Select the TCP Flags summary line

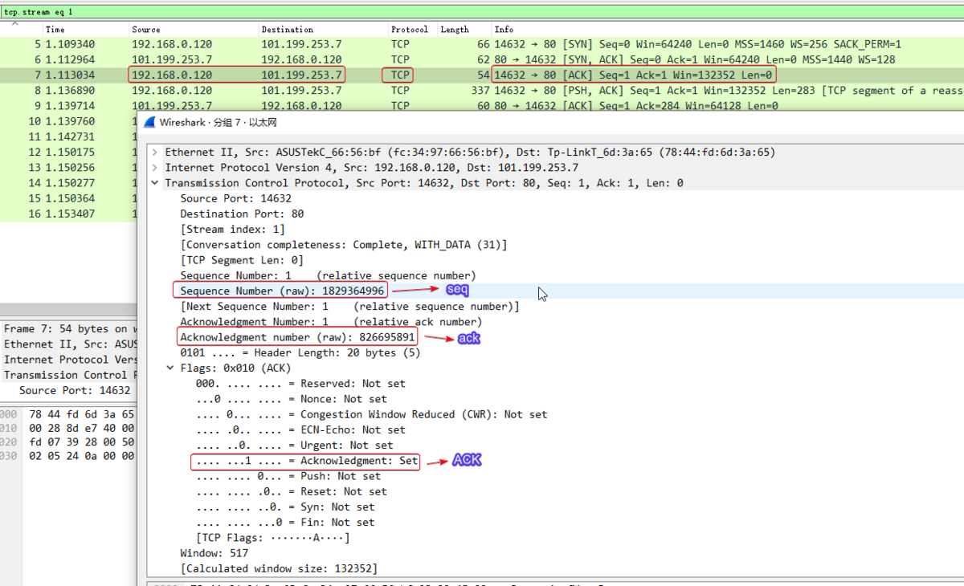click(272, 538)
